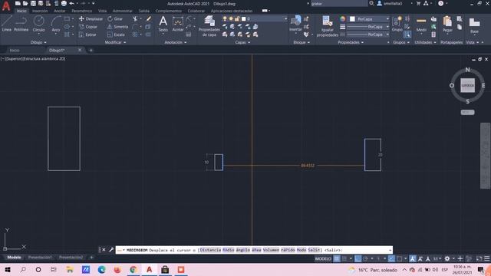
Task: Select the Arco tool
Action: pyautogui.click(x=56, y=24)
